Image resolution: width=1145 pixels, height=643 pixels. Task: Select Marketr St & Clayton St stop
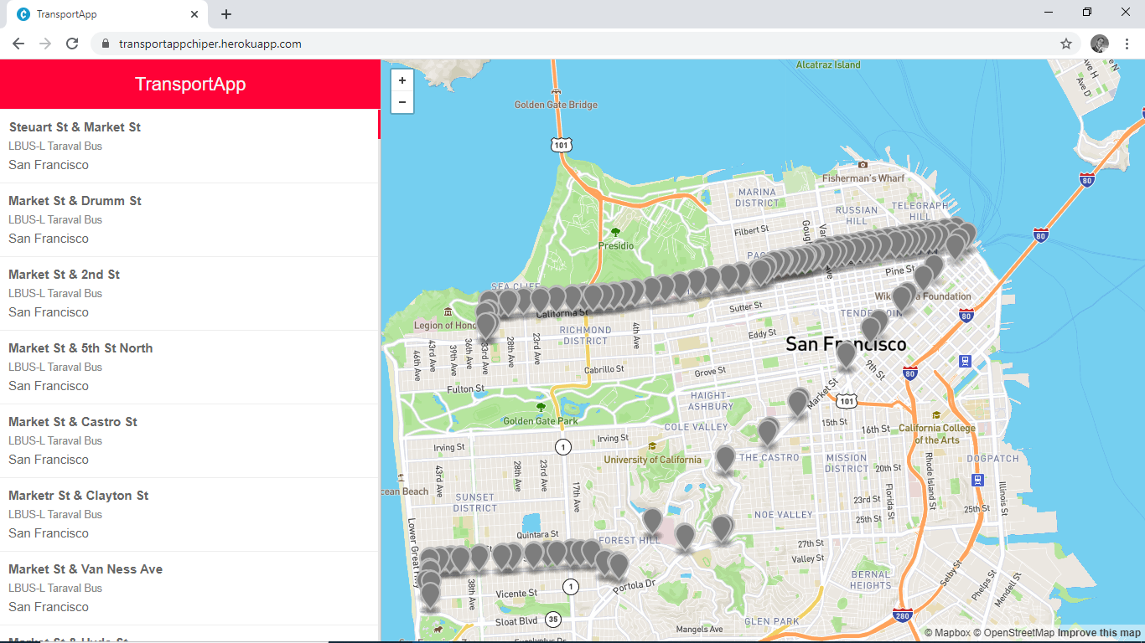coord(189,514)
